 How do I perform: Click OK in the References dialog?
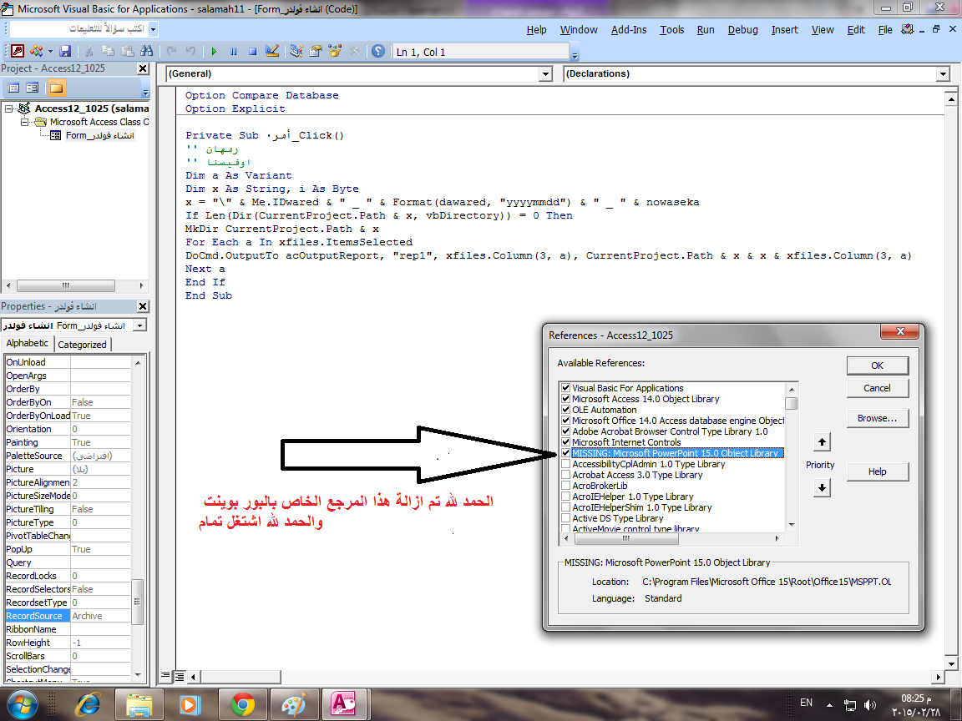[878, 366]
